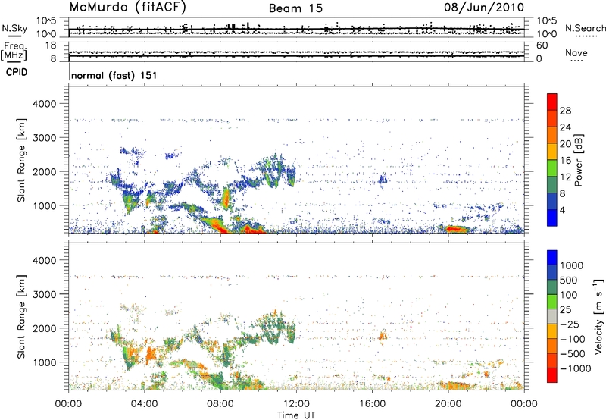606x420 pixels.
Task: Click the 'Power [dB]' color bar label
Action: 578,160
